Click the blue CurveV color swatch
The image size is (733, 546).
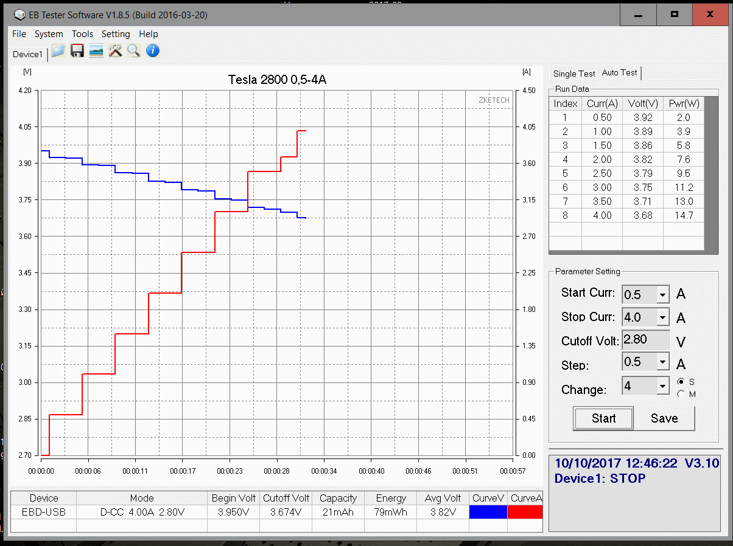(488, 513)
